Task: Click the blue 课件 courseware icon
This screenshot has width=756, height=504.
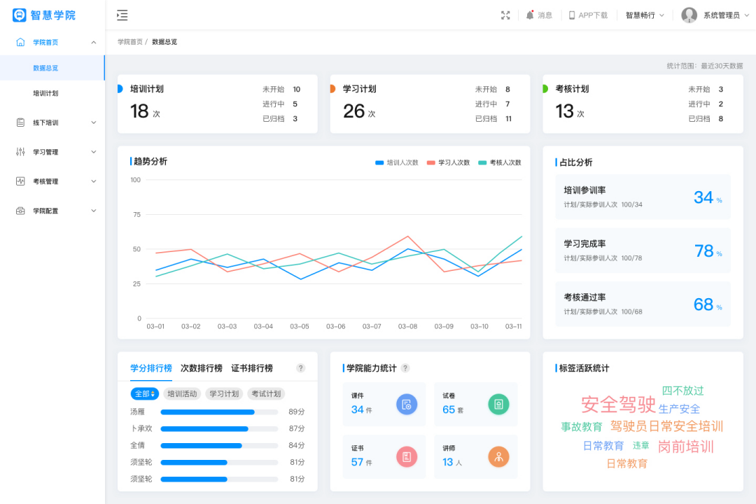Action: click(407, 404)
